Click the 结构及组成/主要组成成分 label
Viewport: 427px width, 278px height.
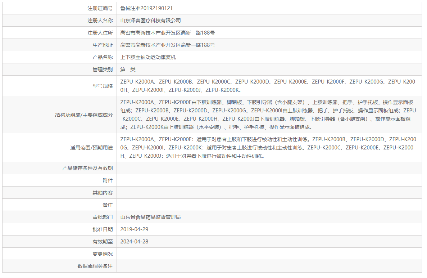click(x=84, y=115)
